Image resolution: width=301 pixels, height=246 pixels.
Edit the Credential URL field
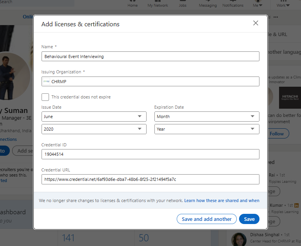150,179
